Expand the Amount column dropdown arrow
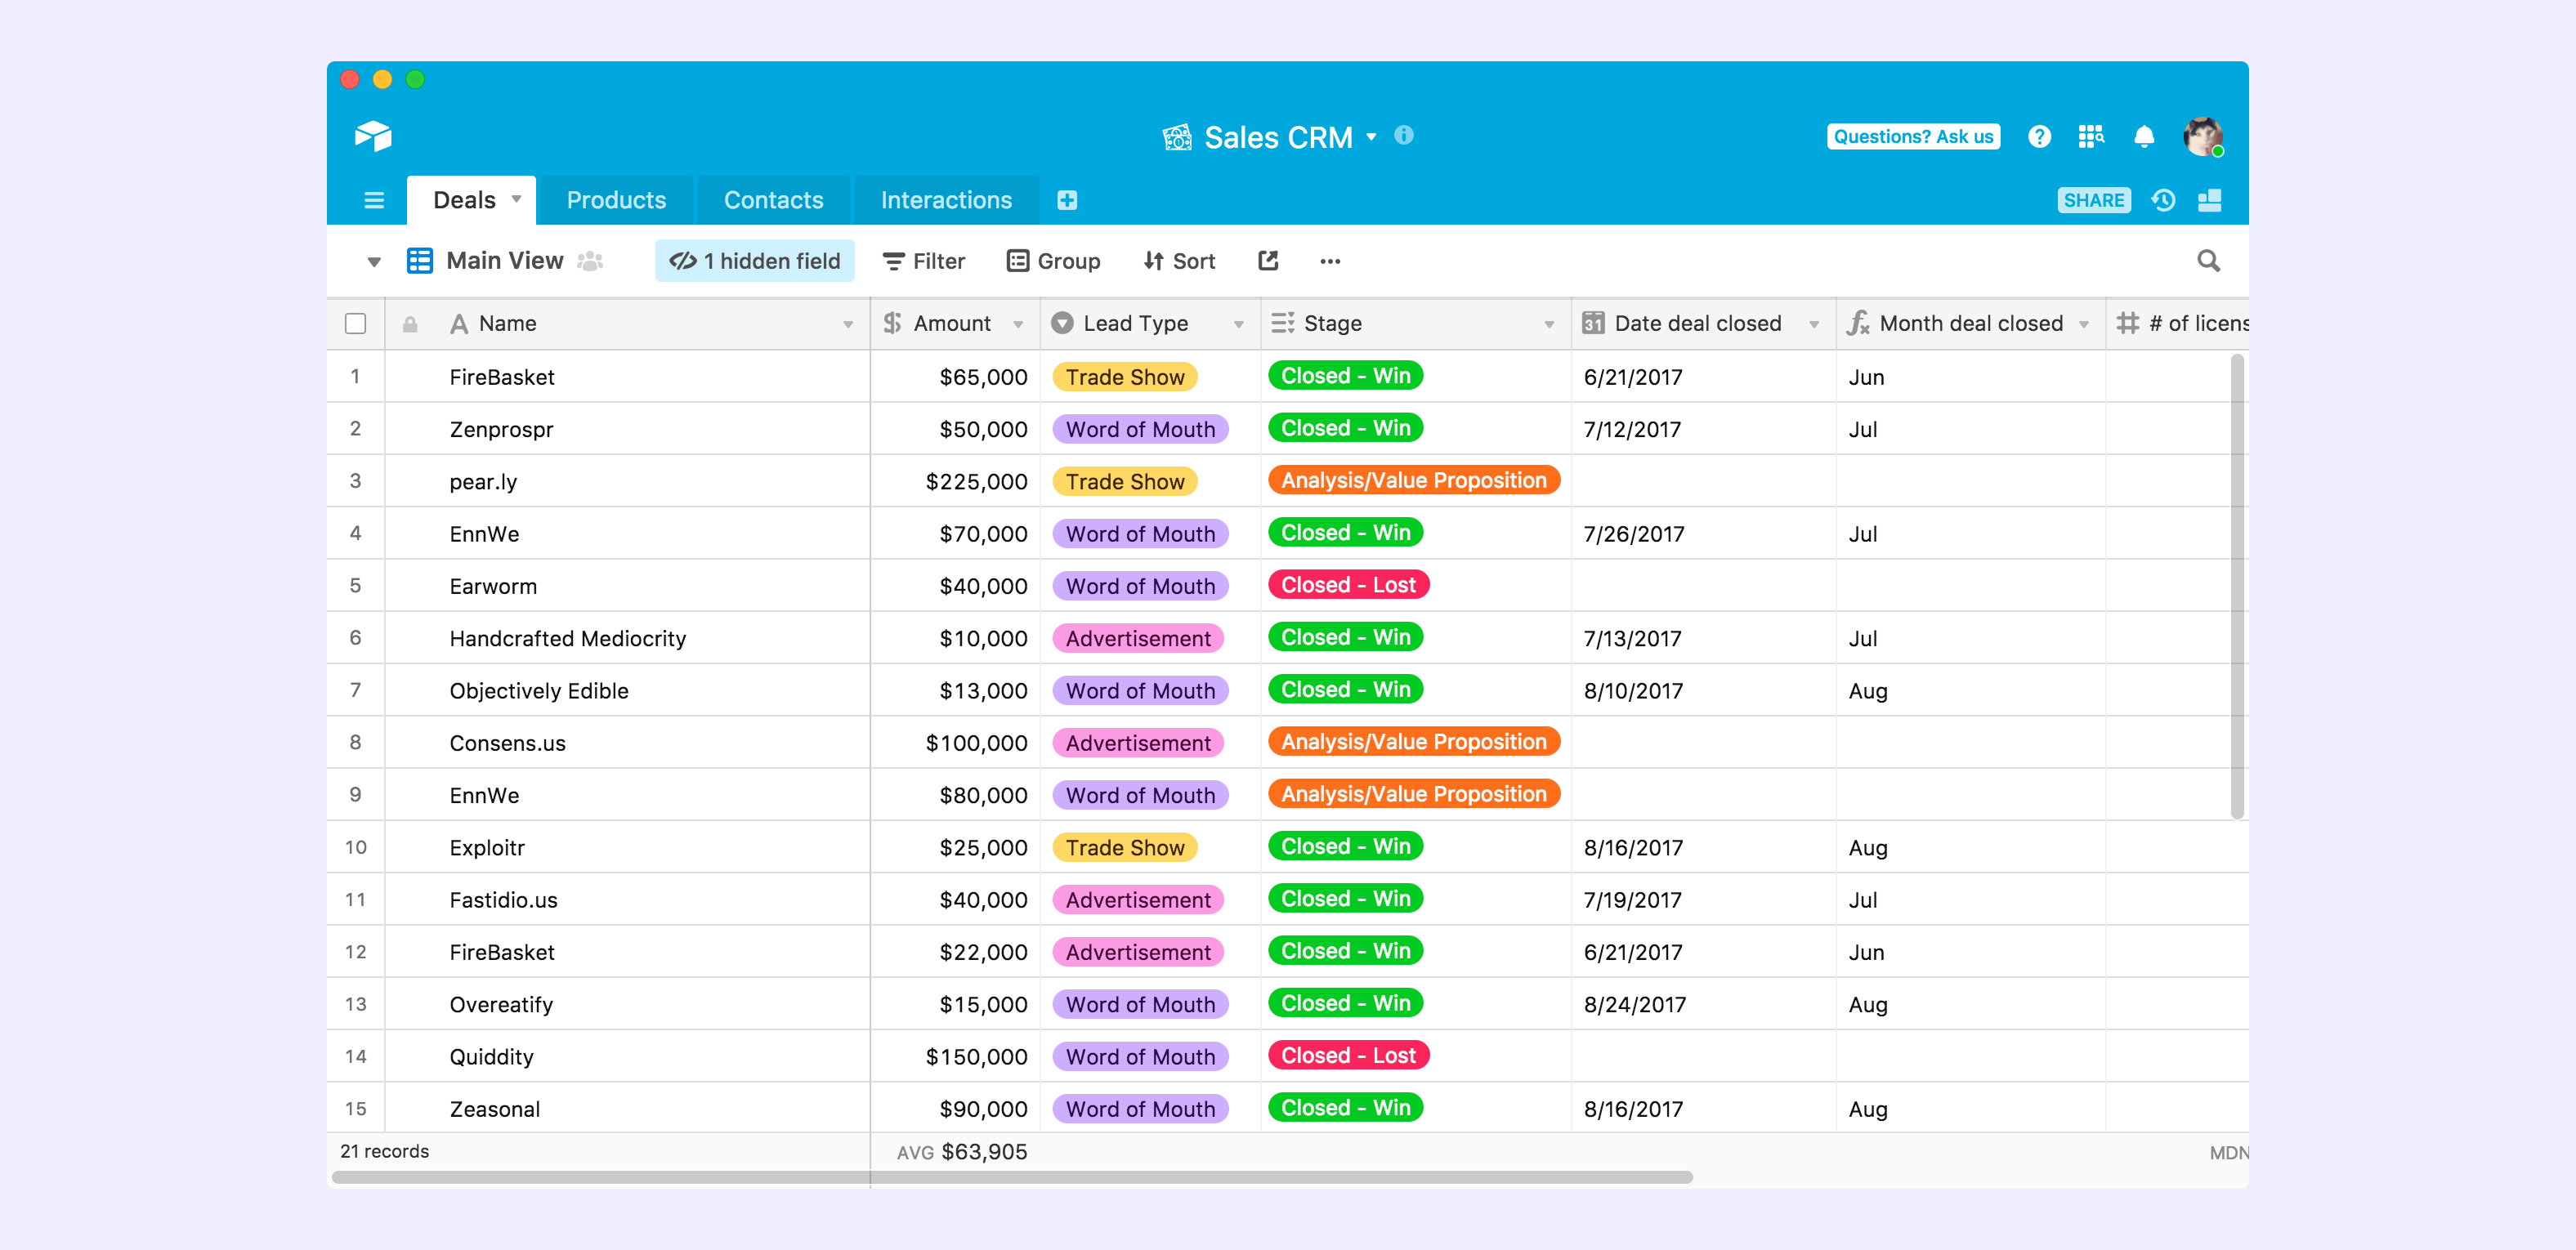 click(1018, 324)
